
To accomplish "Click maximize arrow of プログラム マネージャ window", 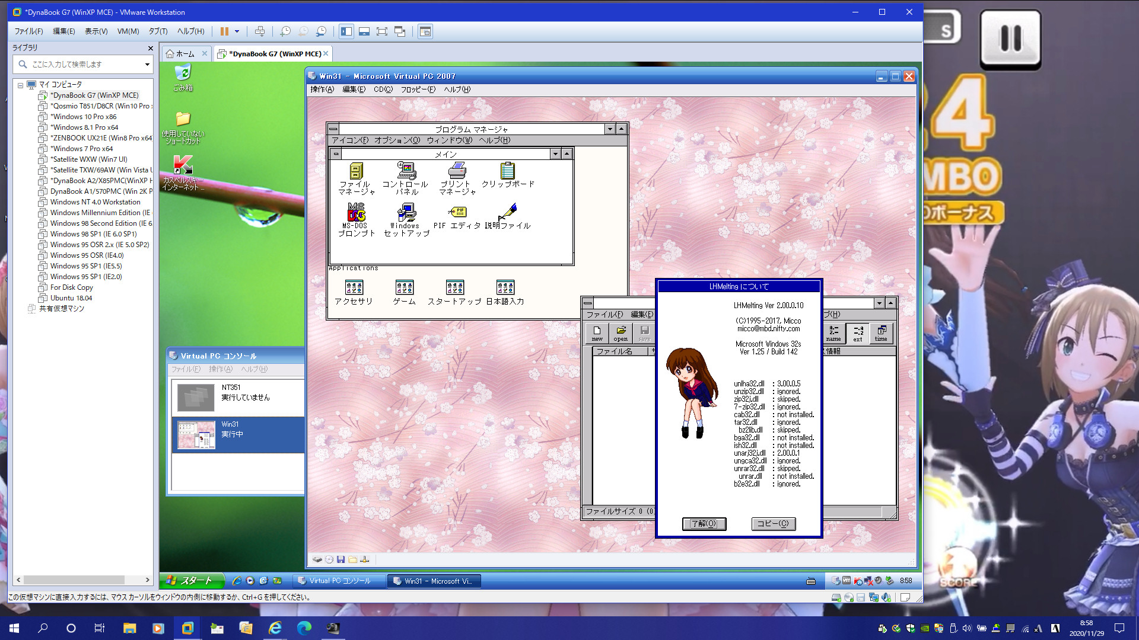I will pos(621,129).
